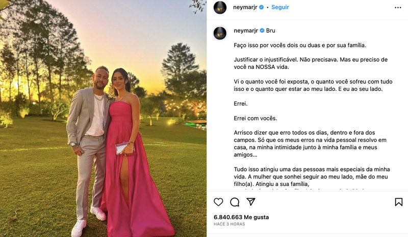Image resolution: width=408 pixels, height=237 pixels.
Task: Open the neymarjr username in the post header
Action: click(x=245, y=7)
